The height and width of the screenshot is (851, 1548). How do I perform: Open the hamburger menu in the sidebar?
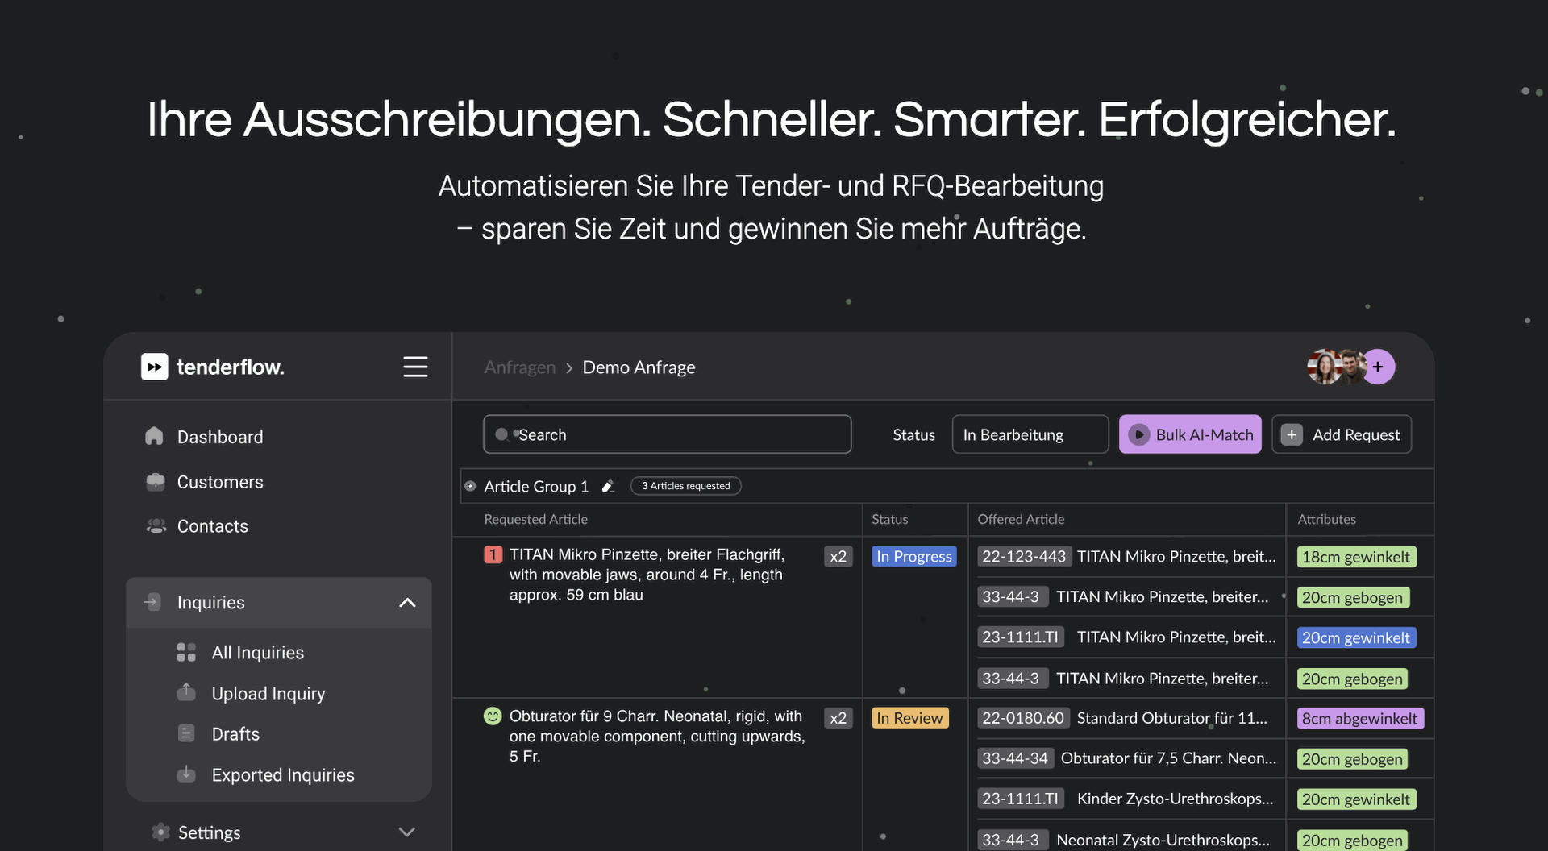click(415, 367)
